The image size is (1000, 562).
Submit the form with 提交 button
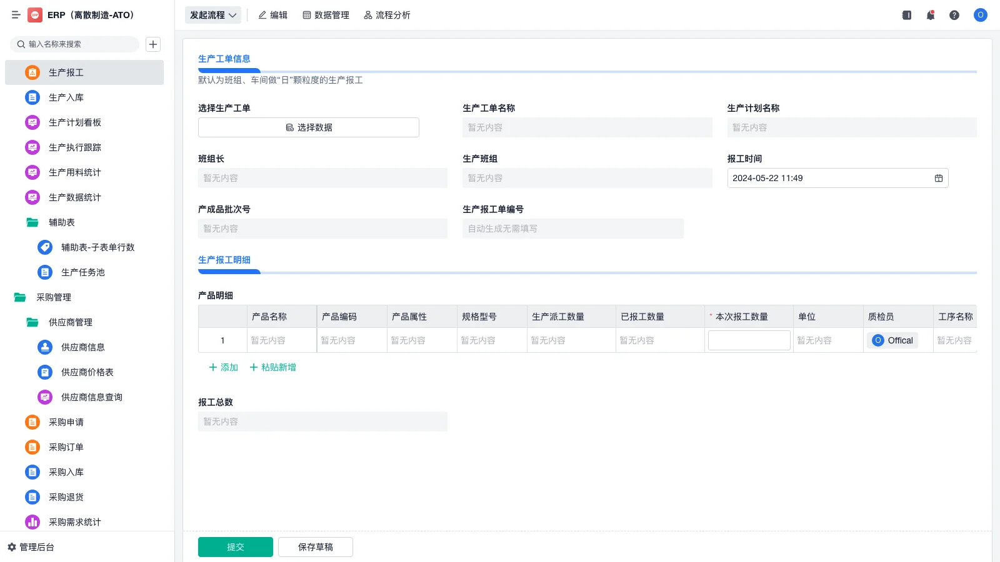click(235, 546)
